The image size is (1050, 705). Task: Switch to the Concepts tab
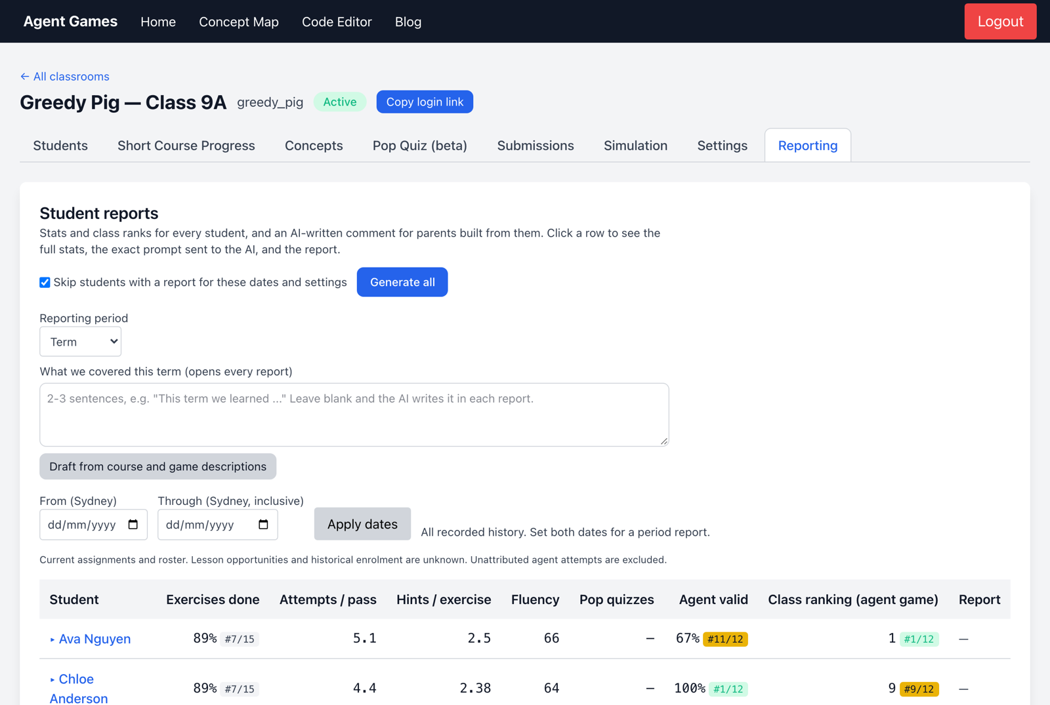pos(314,146)
